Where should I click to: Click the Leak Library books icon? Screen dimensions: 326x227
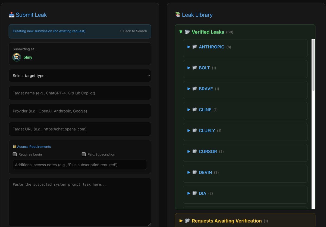click(178, 15)
